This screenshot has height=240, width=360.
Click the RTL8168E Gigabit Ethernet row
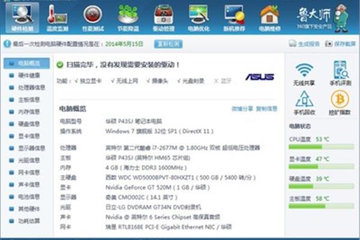146,227
